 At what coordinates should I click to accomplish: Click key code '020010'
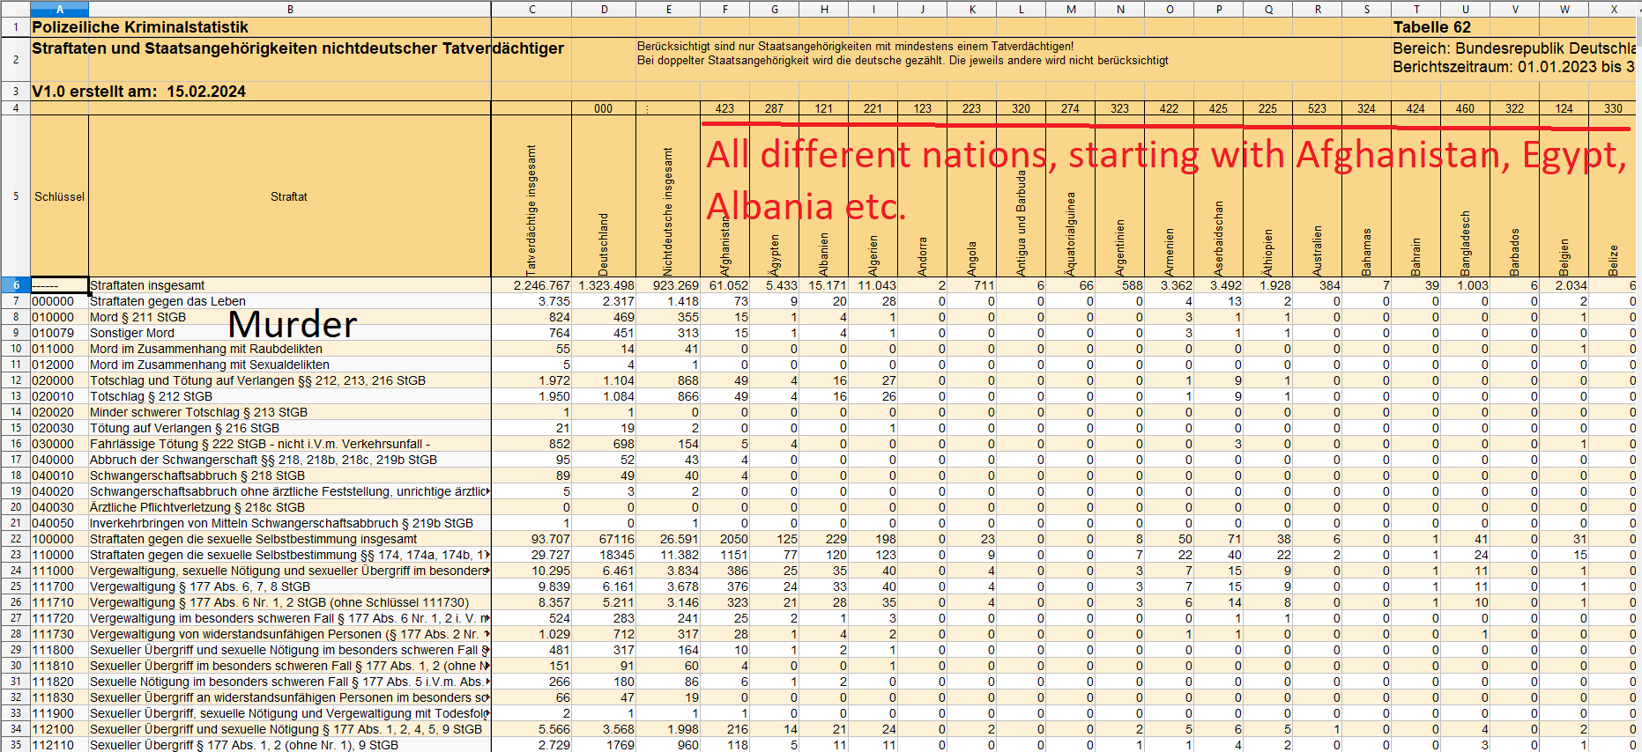point(53,396)
